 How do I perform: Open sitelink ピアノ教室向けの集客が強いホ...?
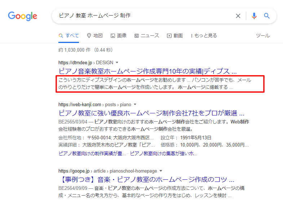pyautogui.click(x=164, y=153)
